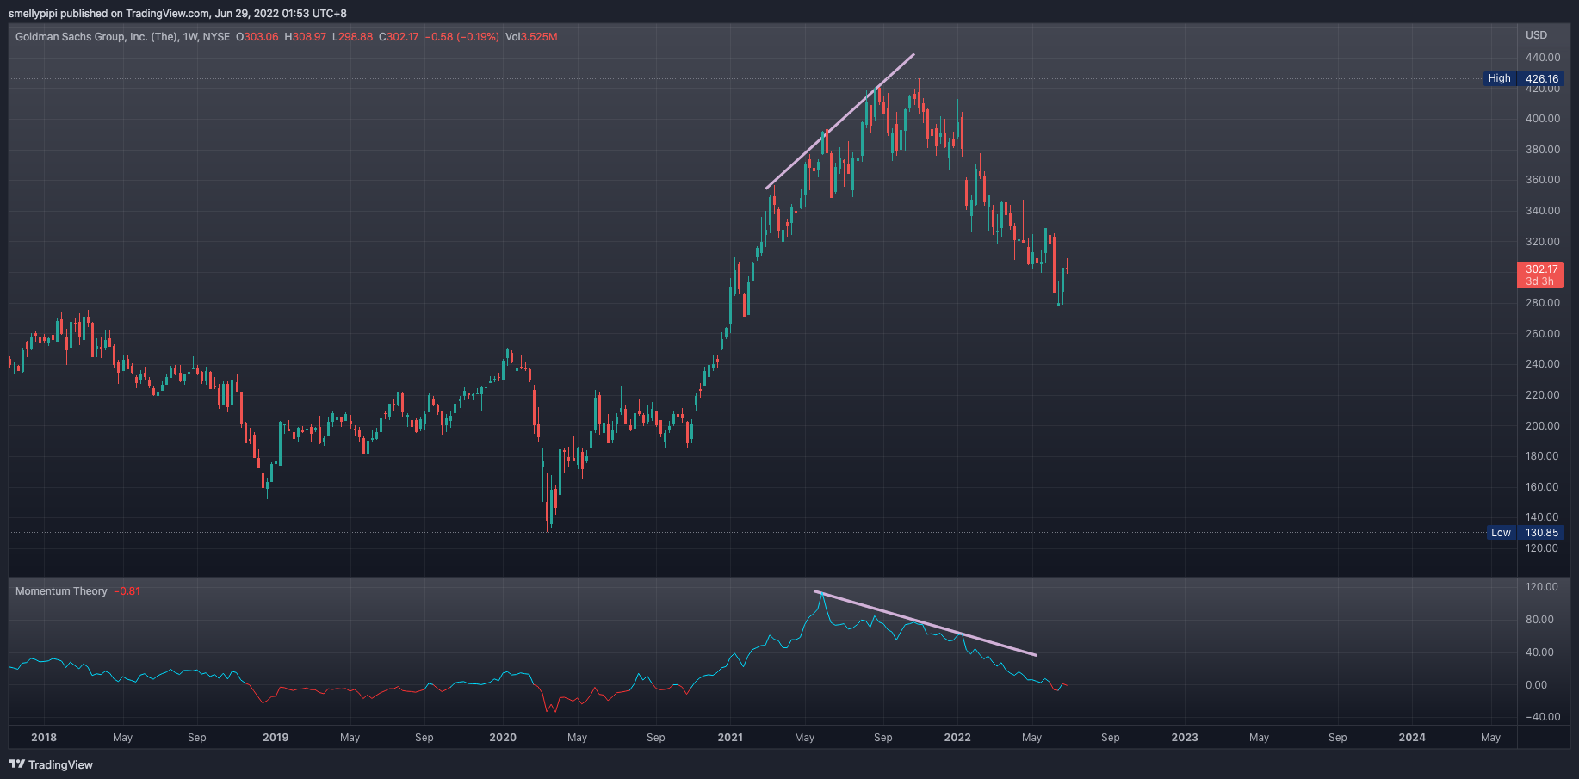Click the 2022 time axis label
The image size is (1579, 779).
point(957,738)
